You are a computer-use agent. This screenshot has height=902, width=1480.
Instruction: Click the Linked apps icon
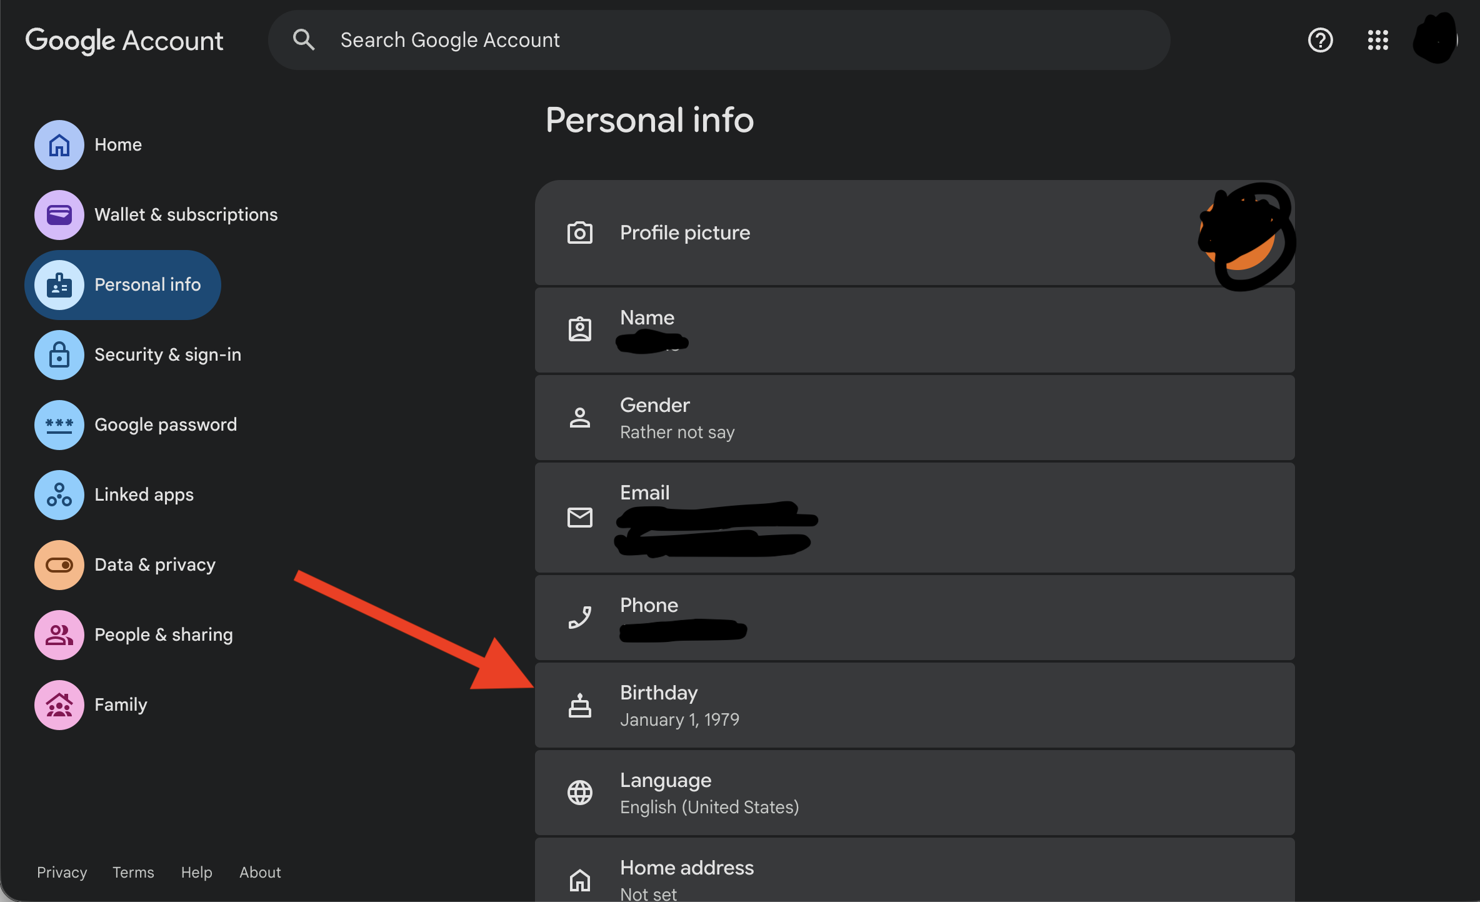59,495
